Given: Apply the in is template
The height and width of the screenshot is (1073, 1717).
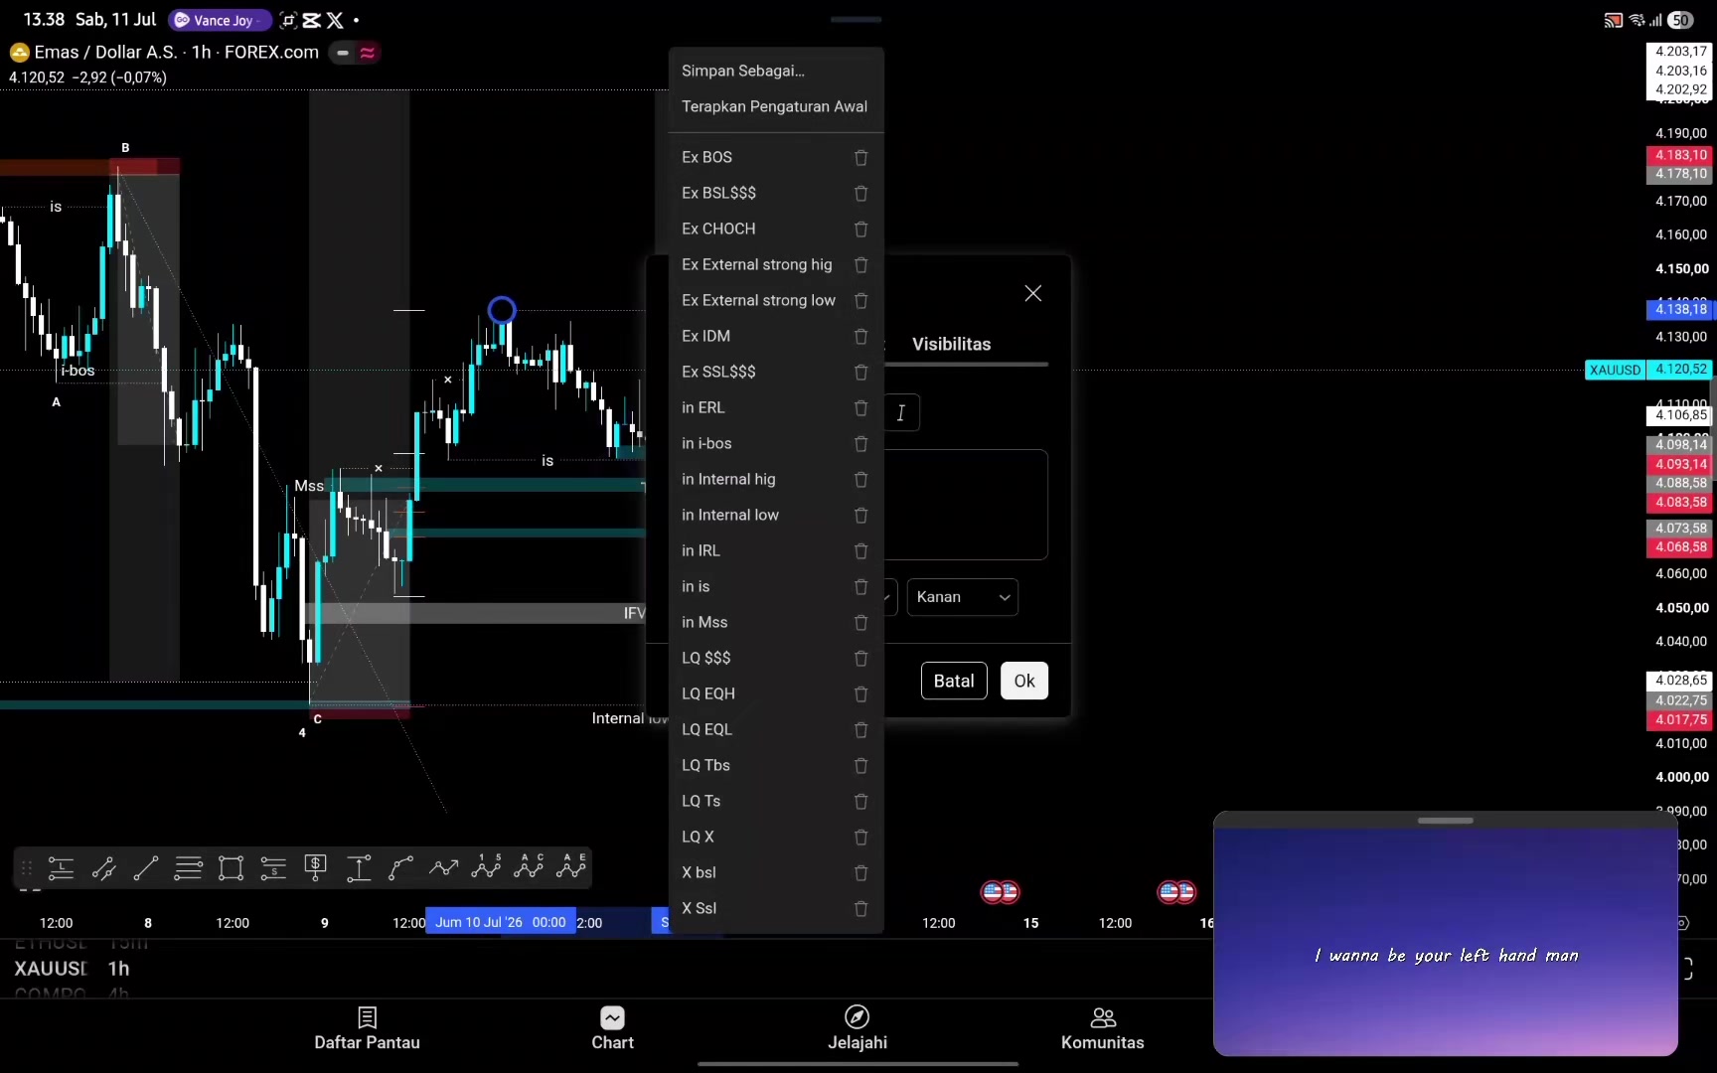Looking at the screenshot, I should pyautogui.click(x=696, y=586).
